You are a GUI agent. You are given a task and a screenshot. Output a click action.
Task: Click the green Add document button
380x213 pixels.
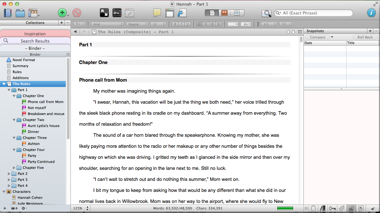click(62, 13)
